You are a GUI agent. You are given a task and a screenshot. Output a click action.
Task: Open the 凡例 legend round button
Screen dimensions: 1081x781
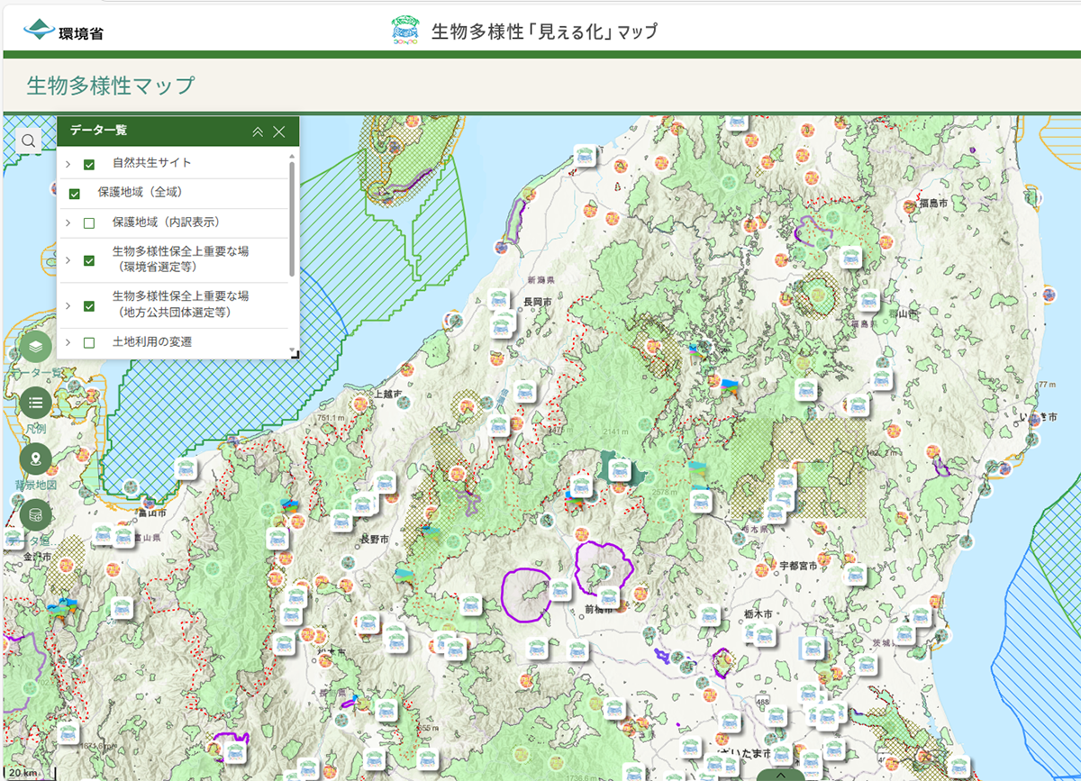point(35,402)
